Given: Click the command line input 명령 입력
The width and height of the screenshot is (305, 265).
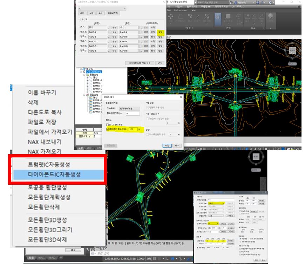Looking at the screenshot, I should tap(142, 253).
